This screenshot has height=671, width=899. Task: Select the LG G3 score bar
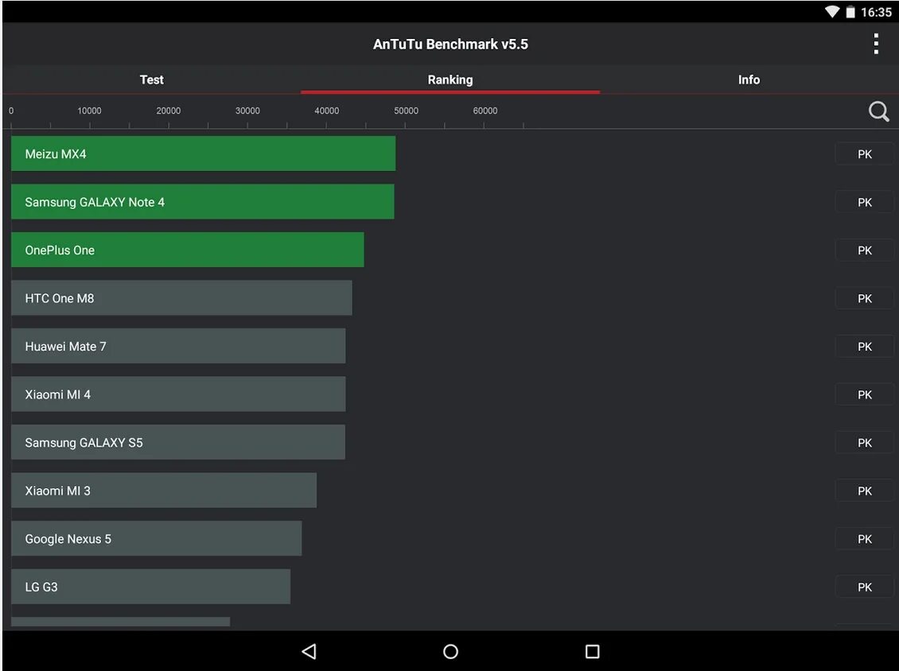[x=150, y=587]
